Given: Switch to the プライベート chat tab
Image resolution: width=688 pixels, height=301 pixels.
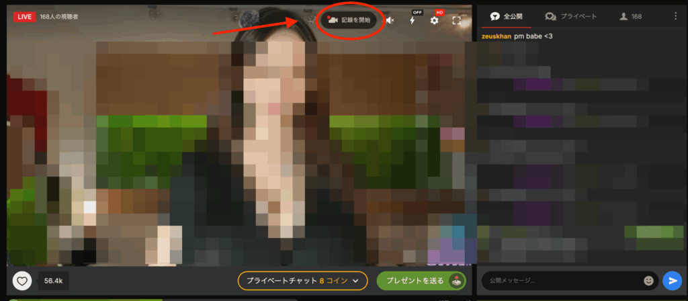Looking at the screenshot, I should pyautogui.click(x=570, y=17).
